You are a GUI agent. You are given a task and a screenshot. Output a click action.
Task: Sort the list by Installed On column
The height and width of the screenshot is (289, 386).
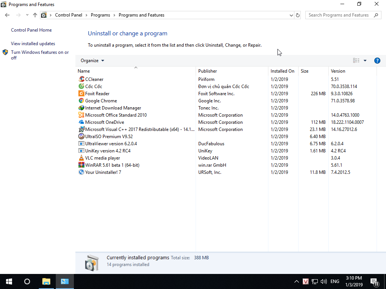(282, 71)
